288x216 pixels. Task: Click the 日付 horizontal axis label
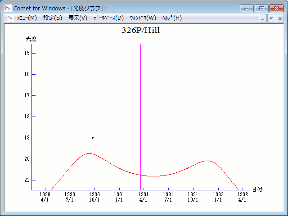click(257, 190)
